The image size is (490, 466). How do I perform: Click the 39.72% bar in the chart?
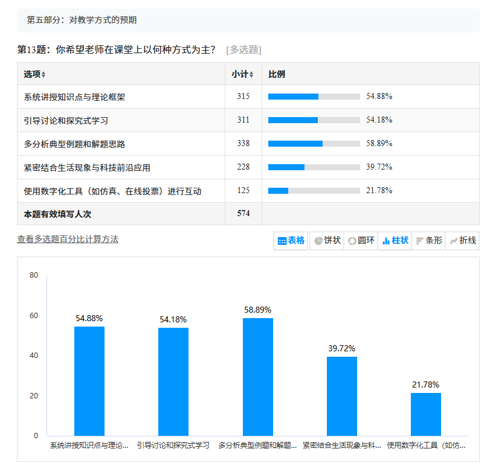point(341,396)
